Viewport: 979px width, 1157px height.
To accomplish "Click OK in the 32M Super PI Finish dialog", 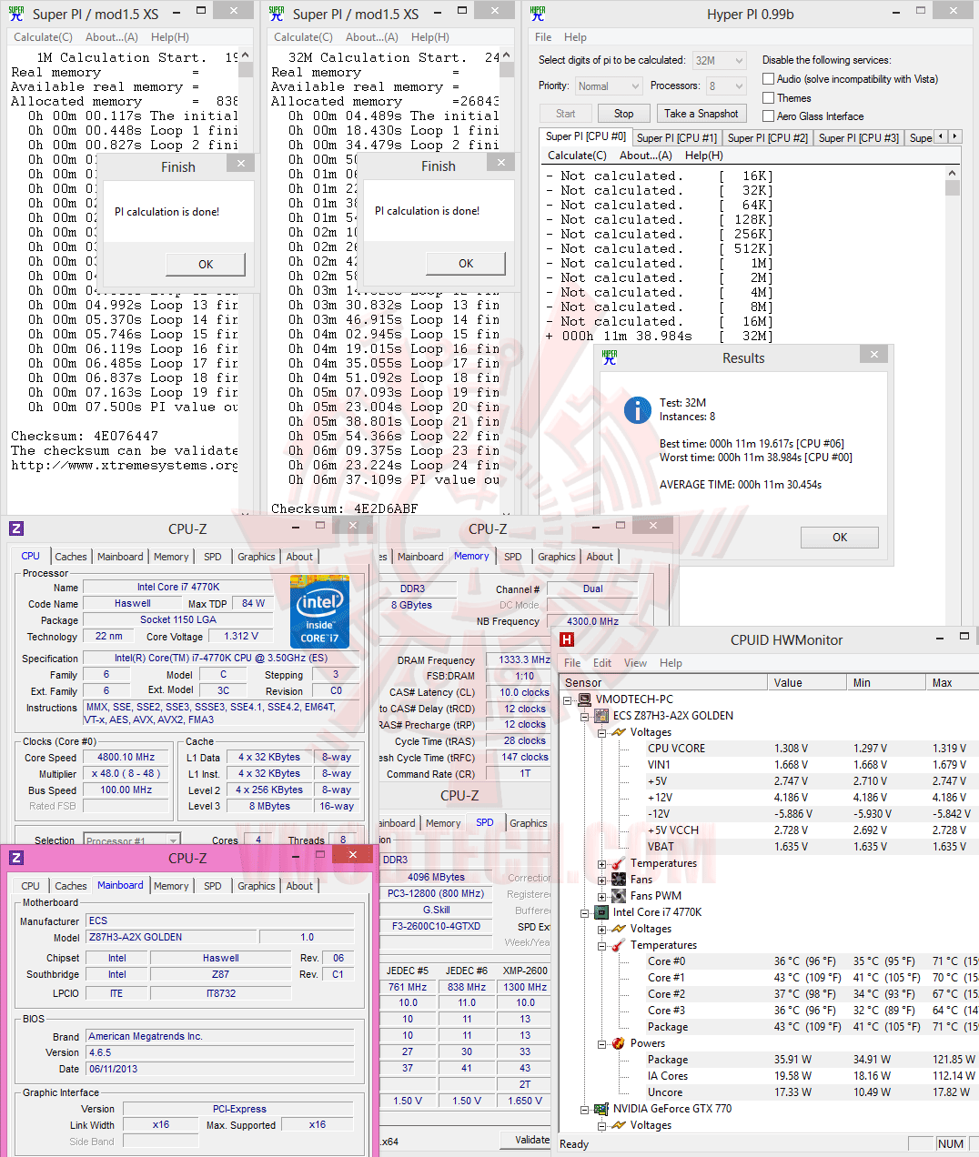I will pos(466,263).
